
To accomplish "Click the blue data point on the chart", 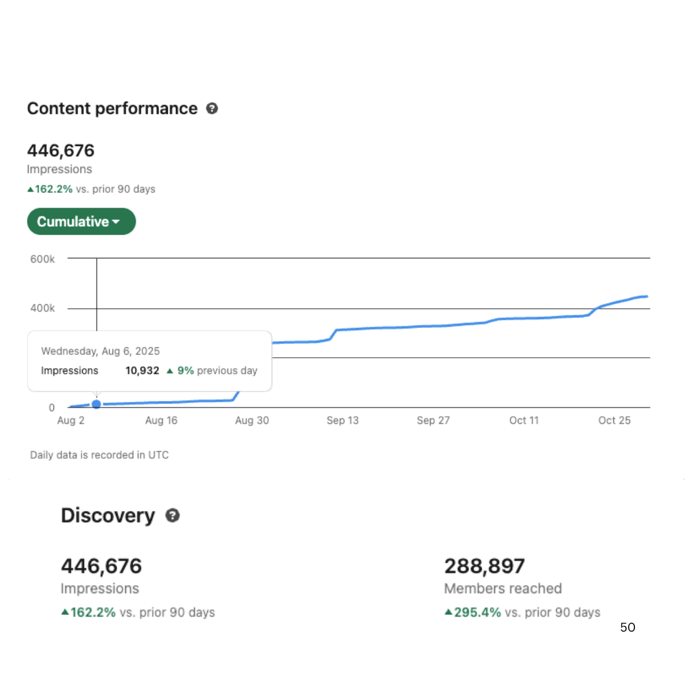I will [96, 404].
